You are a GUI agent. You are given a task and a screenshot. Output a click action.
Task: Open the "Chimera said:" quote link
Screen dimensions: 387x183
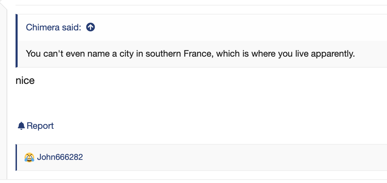[x=54, y=27]
